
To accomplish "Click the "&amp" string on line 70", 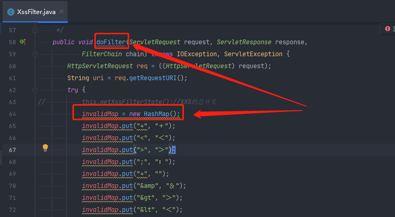I will (x=147, y=186).
